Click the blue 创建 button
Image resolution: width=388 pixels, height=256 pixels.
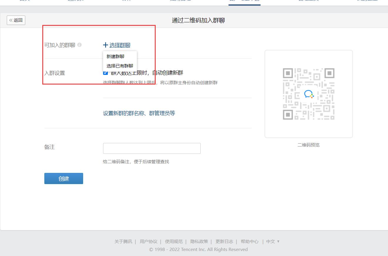click(x=64, y=178)
